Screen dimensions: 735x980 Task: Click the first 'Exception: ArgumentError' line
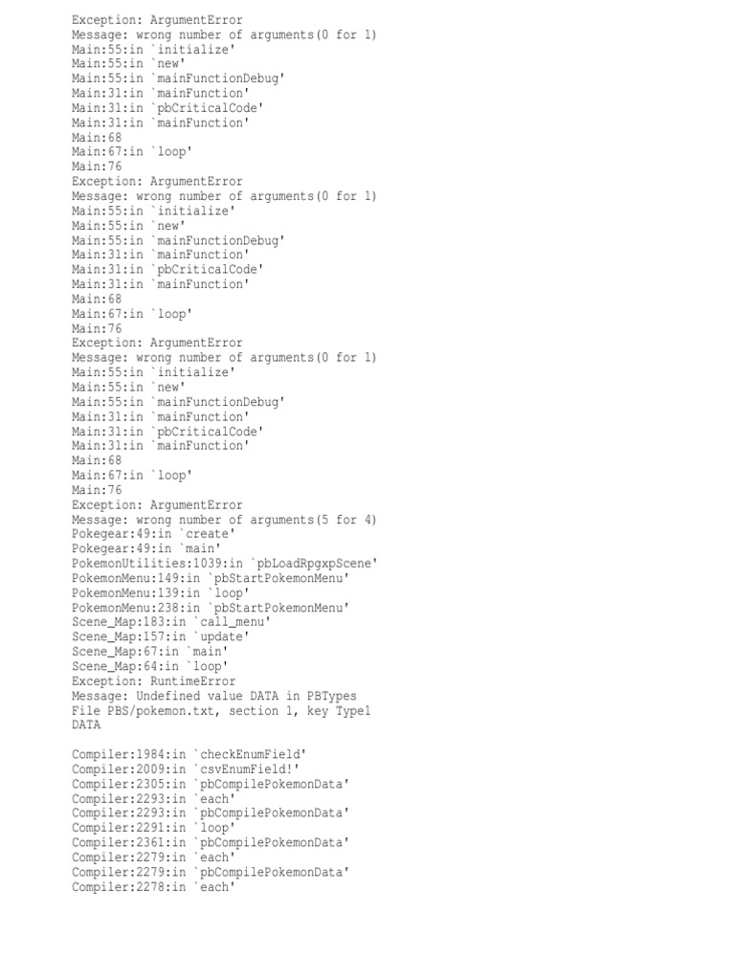click(x=157, y=20)
